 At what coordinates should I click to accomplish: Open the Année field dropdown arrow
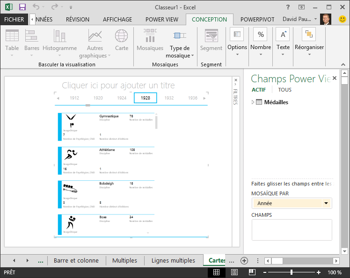326,203
